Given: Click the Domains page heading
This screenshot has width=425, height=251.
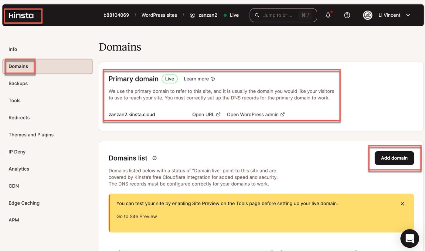Looking at the screenshot, I should pos(120,47).
